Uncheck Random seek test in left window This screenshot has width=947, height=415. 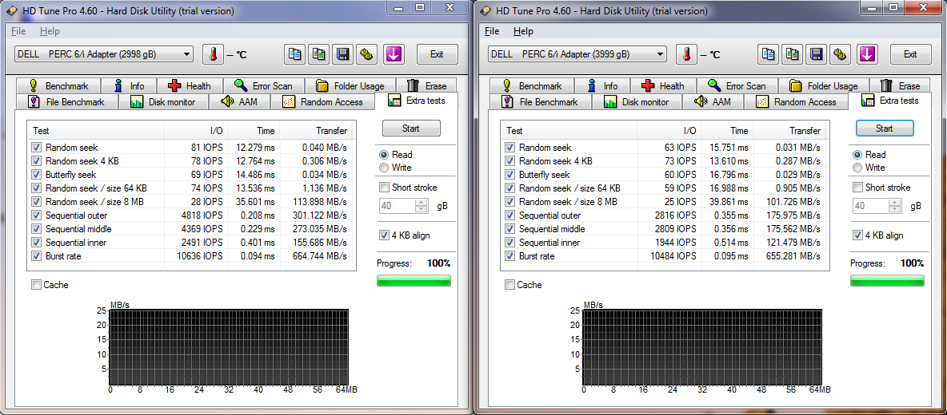(36, 147)
